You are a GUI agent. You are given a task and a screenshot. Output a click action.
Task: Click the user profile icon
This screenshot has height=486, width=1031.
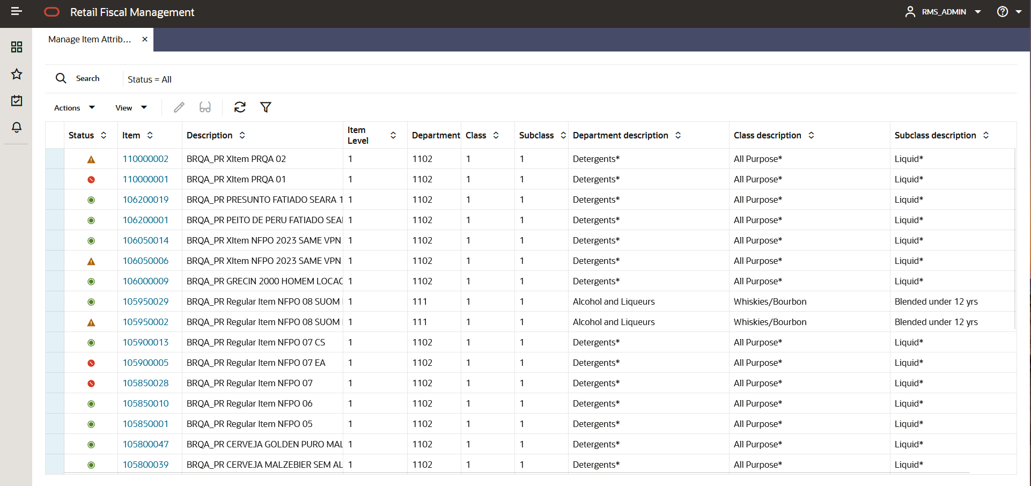(x=910, y=12)
